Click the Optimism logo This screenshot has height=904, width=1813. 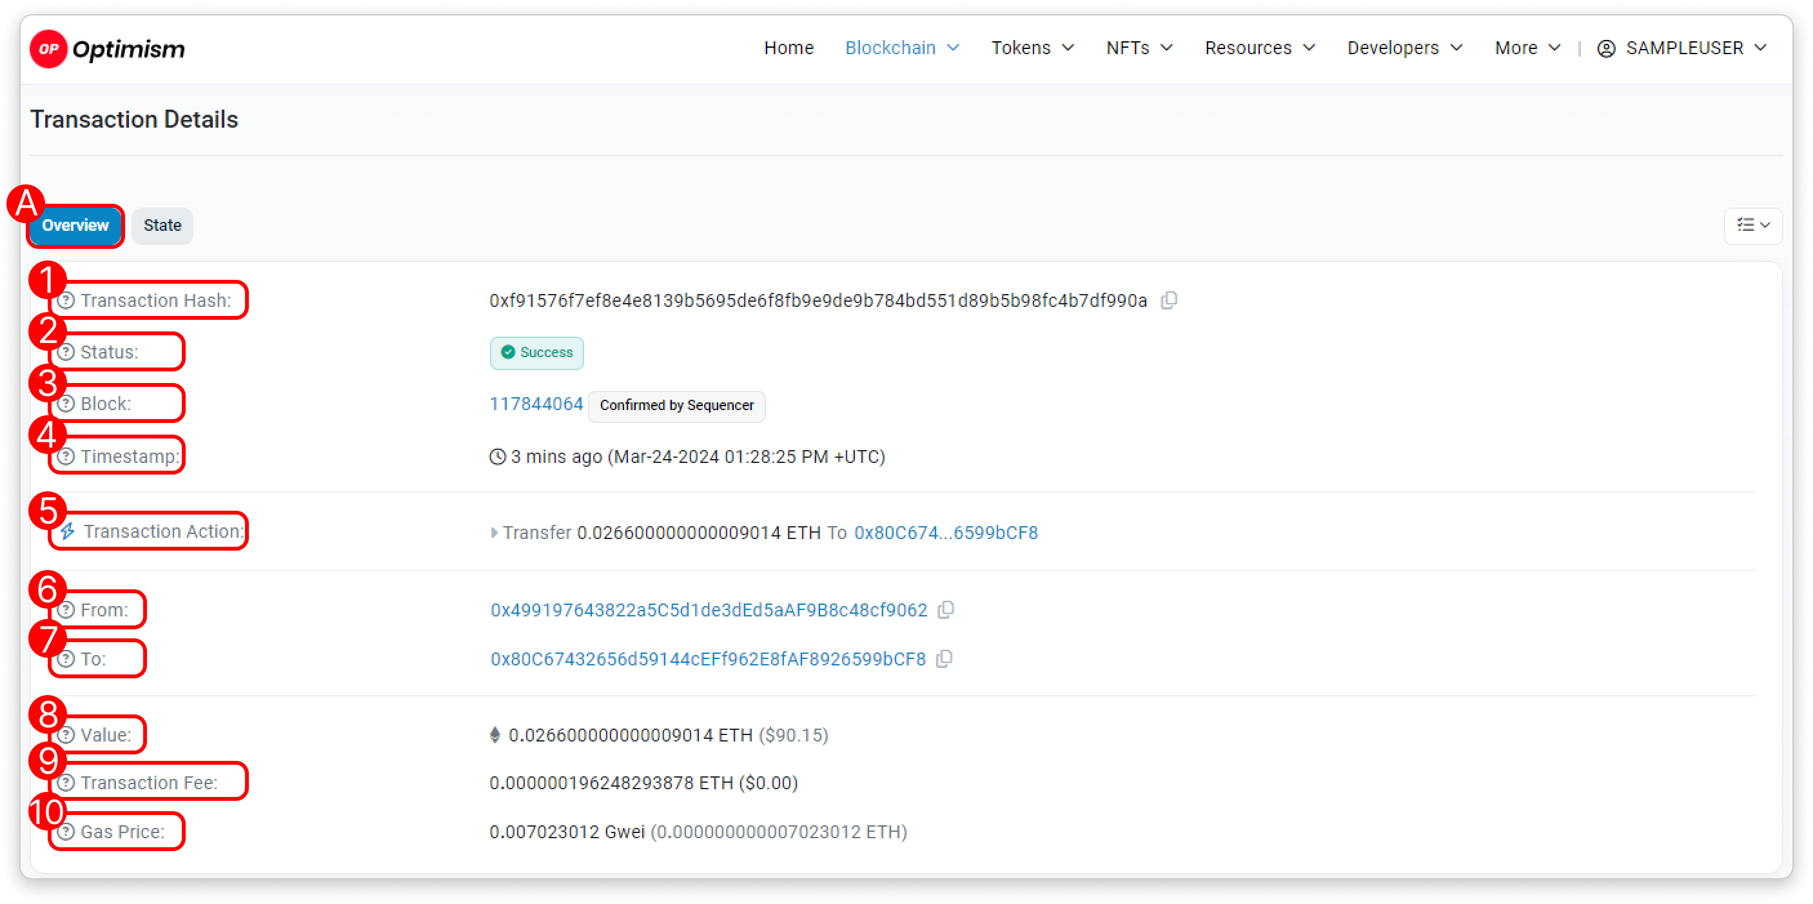pos(108,48)
